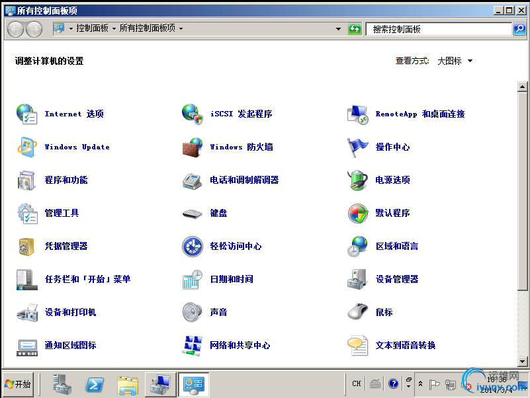Open Server Manager from taskbar
Screen dimensions: 530x398
(63, 384)
